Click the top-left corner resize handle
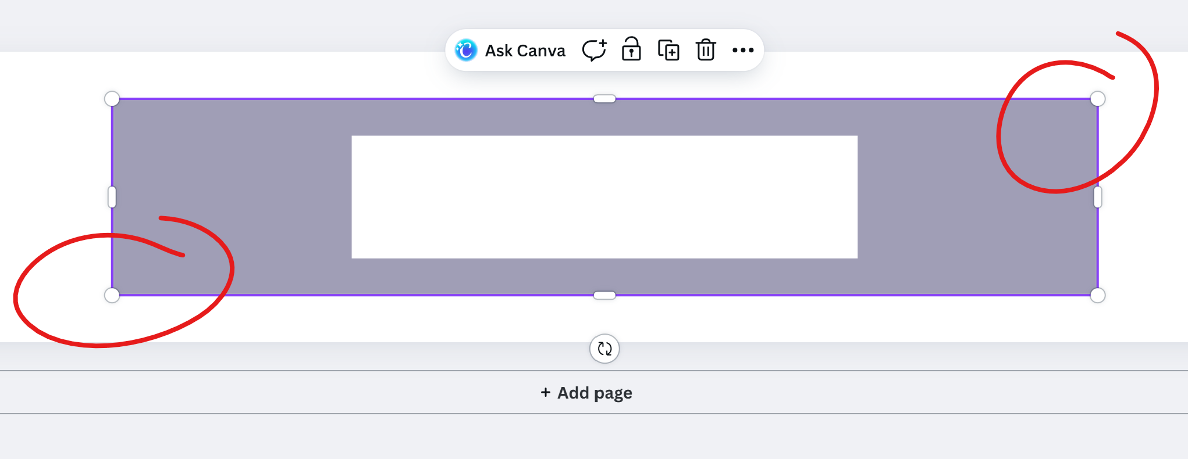 (112, 99)
